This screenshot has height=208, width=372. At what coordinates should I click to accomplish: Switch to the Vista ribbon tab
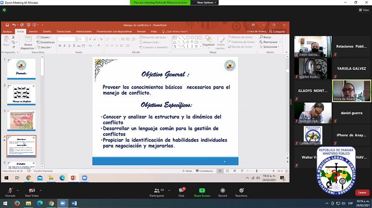point(153,31)
